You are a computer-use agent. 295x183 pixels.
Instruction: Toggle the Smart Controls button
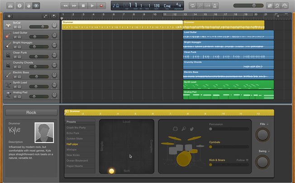tap(29, 6)
